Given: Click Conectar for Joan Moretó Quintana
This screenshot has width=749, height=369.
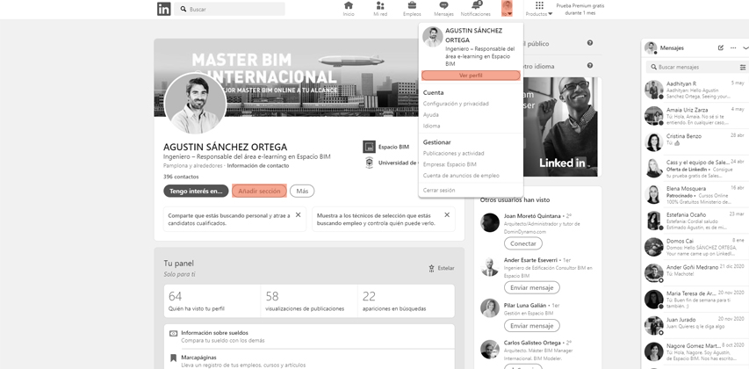Looking at the screenshot, I should 523,243.
